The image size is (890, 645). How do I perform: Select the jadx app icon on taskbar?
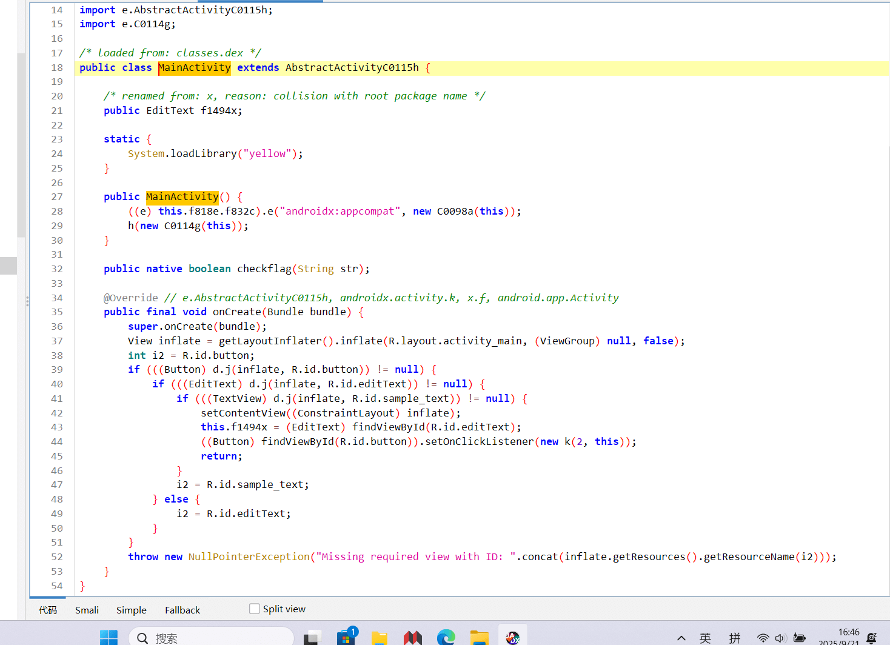(x=513, y=637)
